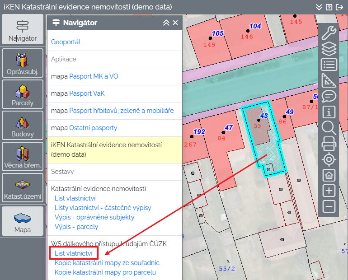The width and height of the screenshot is (348, 280).
Task: Return map to home extent
Action: (x=329, y=175)
